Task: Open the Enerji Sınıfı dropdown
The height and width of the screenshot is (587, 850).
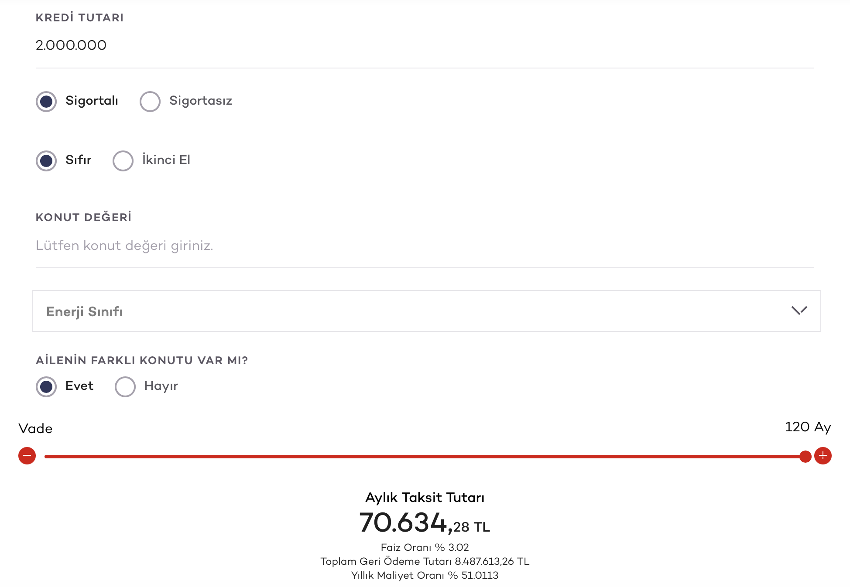Action: tap(426, 311)
